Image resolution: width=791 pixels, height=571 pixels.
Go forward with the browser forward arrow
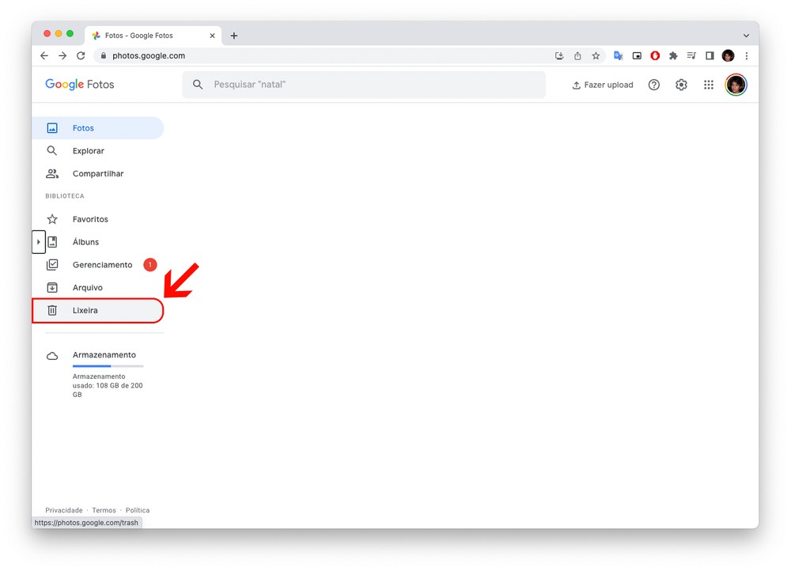point(62,55)
